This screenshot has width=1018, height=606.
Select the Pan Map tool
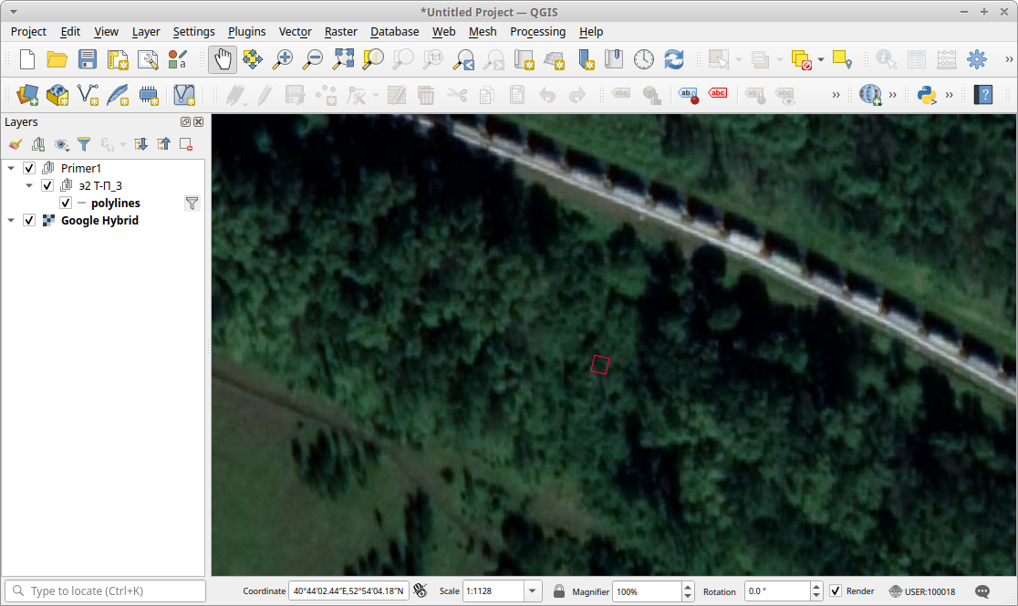point(223,59)
